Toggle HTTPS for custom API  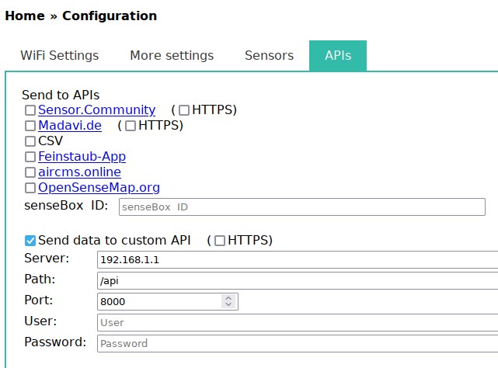tap(220, 241)
